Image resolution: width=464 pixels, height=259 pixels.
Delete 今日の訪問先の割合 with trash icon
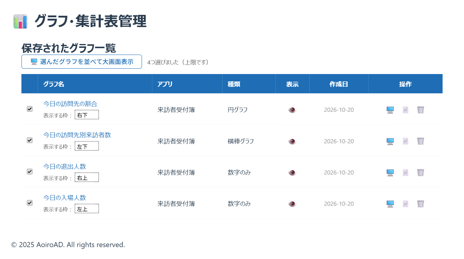coord(421,110)
